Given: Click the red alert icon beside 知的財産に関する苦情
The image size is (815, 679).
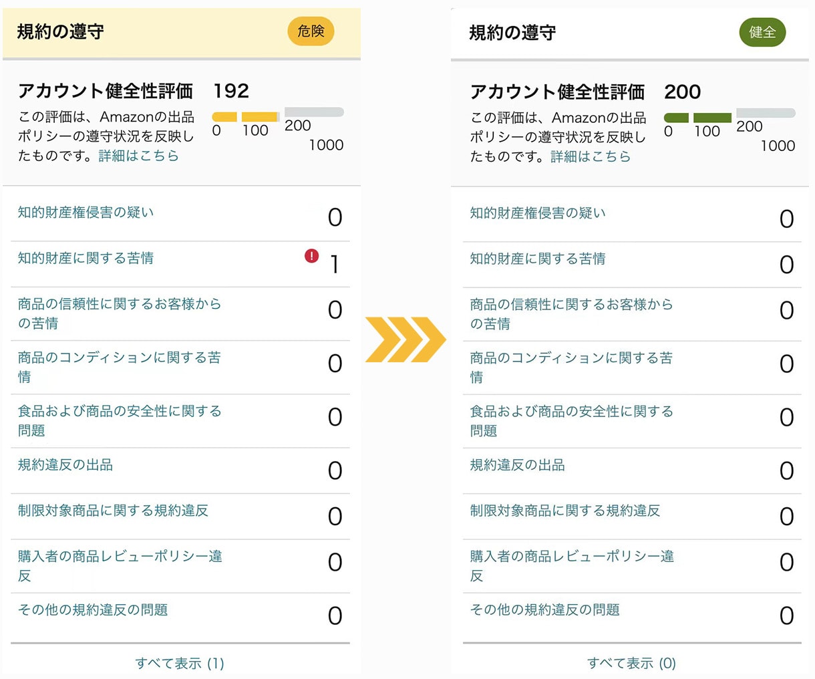Looking at the screenshot, I should (311, 255).
